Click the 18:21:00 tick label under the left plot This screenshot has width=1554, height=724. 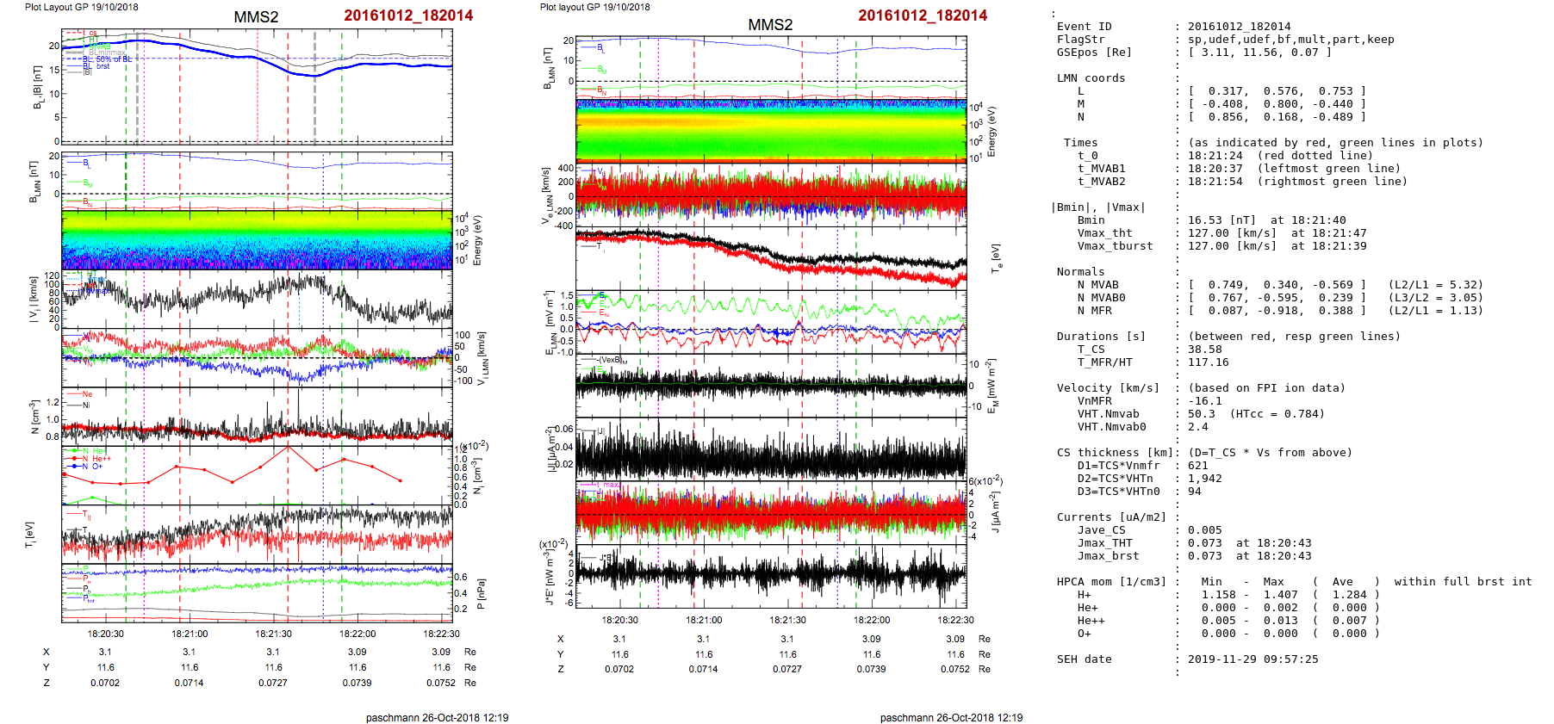click(x=190, y=634)
